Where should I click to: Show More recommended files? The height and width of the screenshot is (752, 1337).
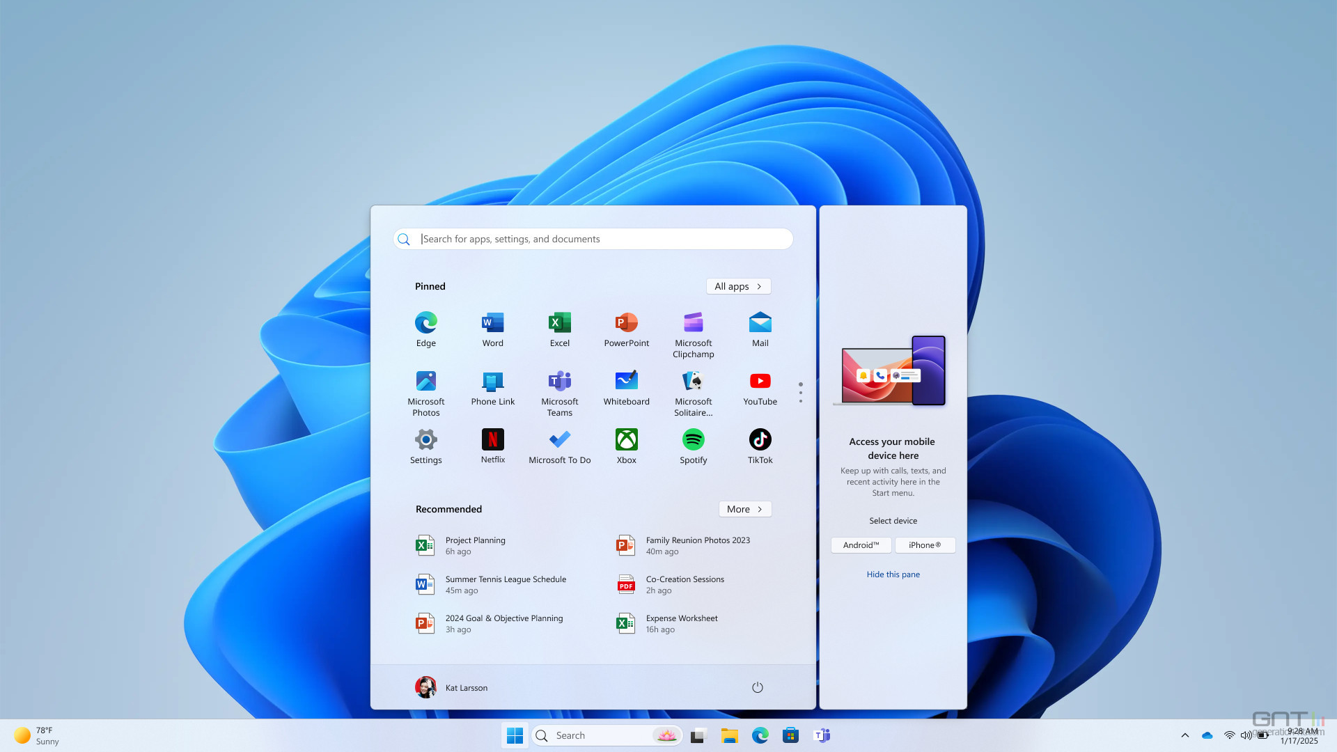[744, 509]
